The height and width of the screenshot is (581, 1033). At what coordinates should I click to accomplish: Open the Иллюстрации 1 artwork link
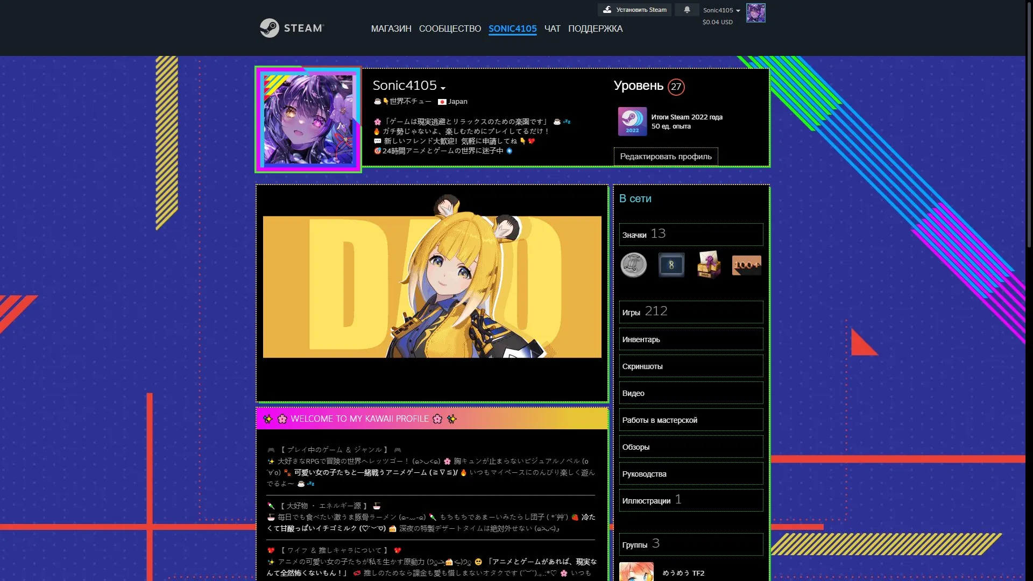coord(691,500)
